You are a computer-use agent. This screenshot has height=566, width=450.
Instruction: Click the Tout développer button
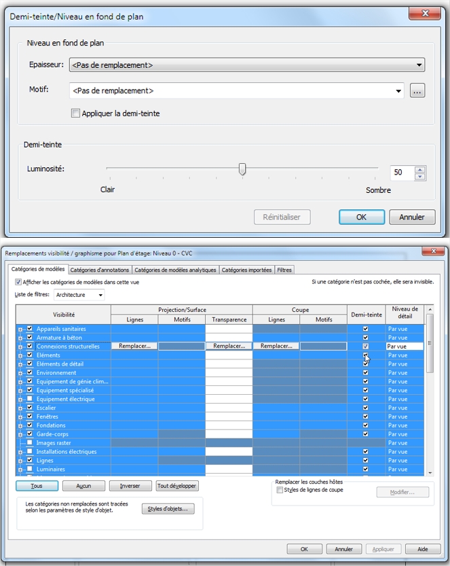click(176, 486)
